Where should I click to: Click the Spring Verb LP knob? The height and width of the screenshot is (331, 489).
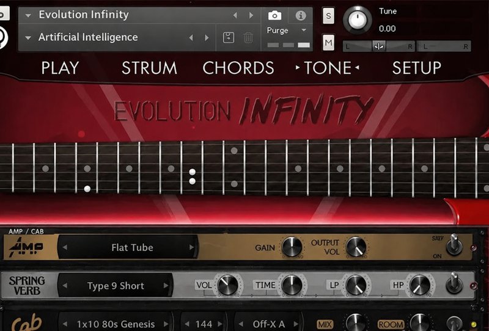coord(356,285)
